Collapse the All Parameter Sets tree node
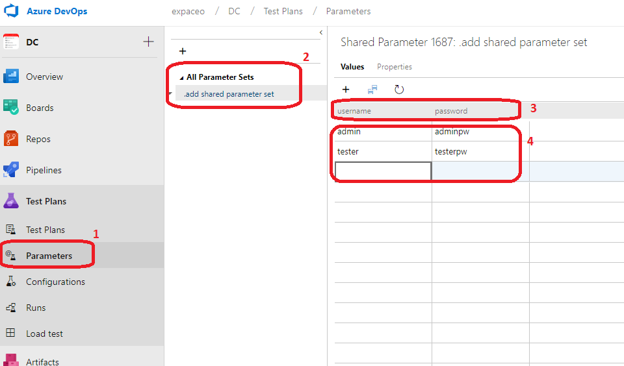Viewport: 624px width, 366px height. click(181, 78)
